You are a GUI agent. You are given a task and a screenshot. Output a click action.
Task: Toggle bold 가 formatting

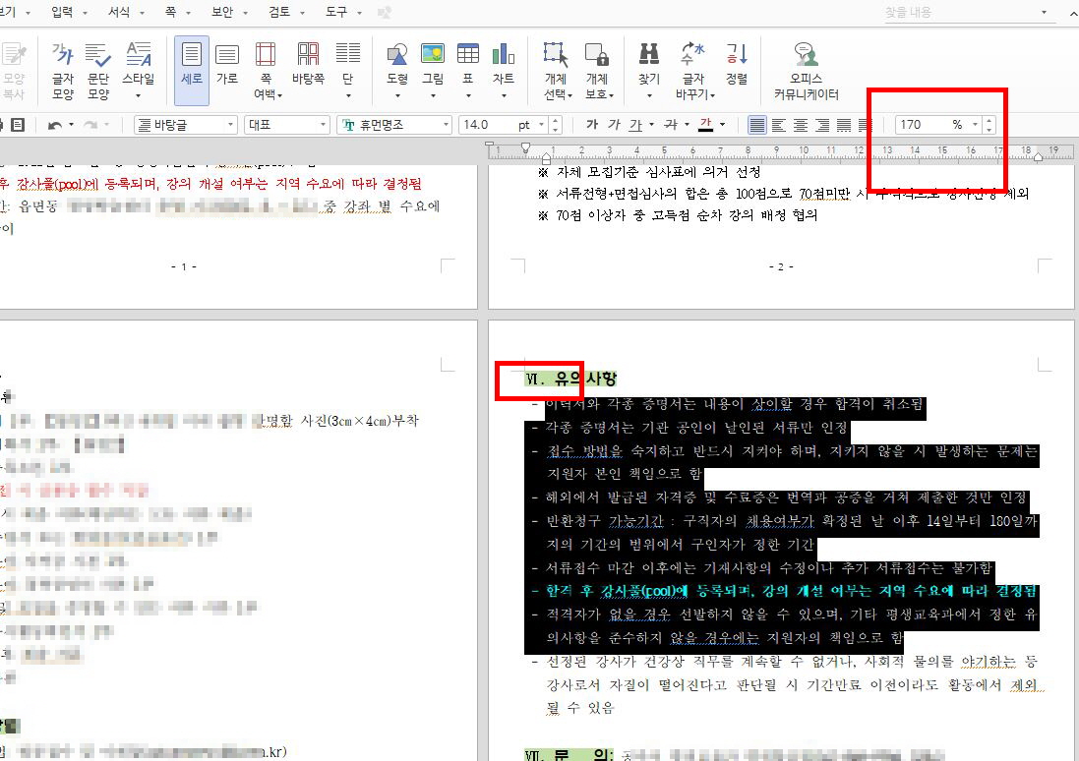pos(592,125)
